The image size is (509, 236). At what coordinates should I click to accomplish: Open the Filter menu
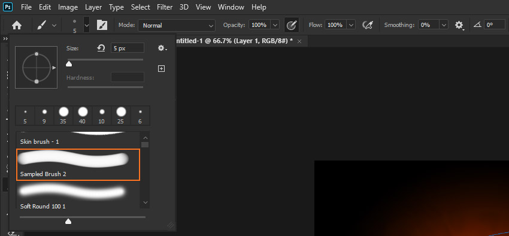point(164,7)
